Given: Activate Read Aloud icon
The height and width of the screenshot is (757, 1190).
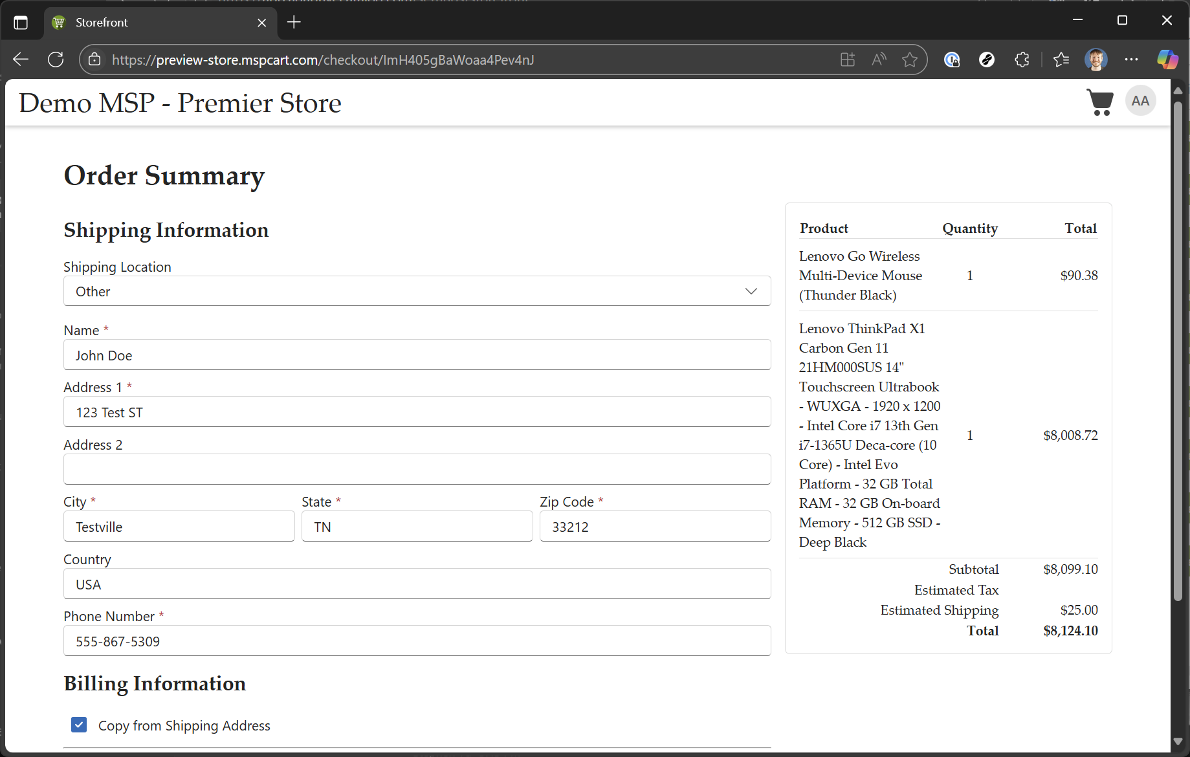Looking at the screenshot, I should coord(879,60).
